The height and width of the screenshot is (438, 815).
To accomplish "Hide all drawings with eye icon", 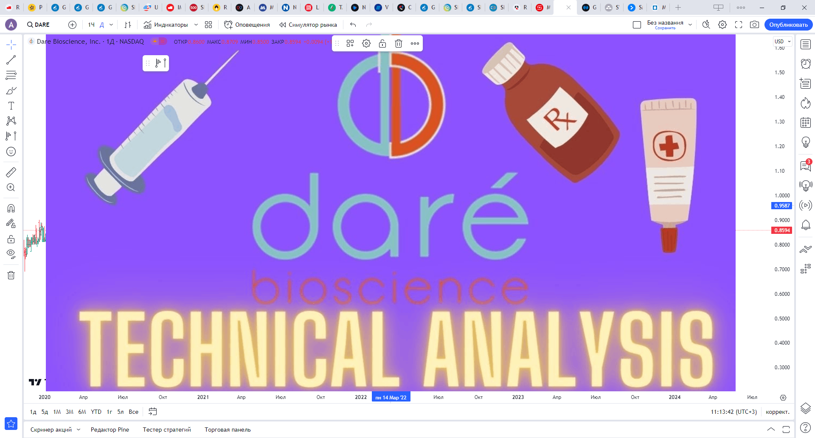I will (11, 254).
